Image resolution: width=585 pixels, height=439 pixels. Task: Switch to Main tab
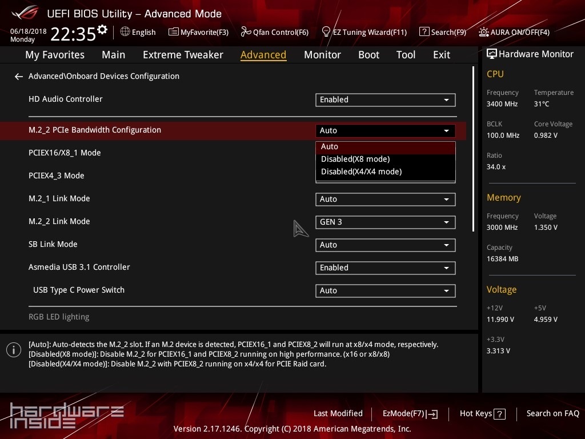click(x=114, y=55)
